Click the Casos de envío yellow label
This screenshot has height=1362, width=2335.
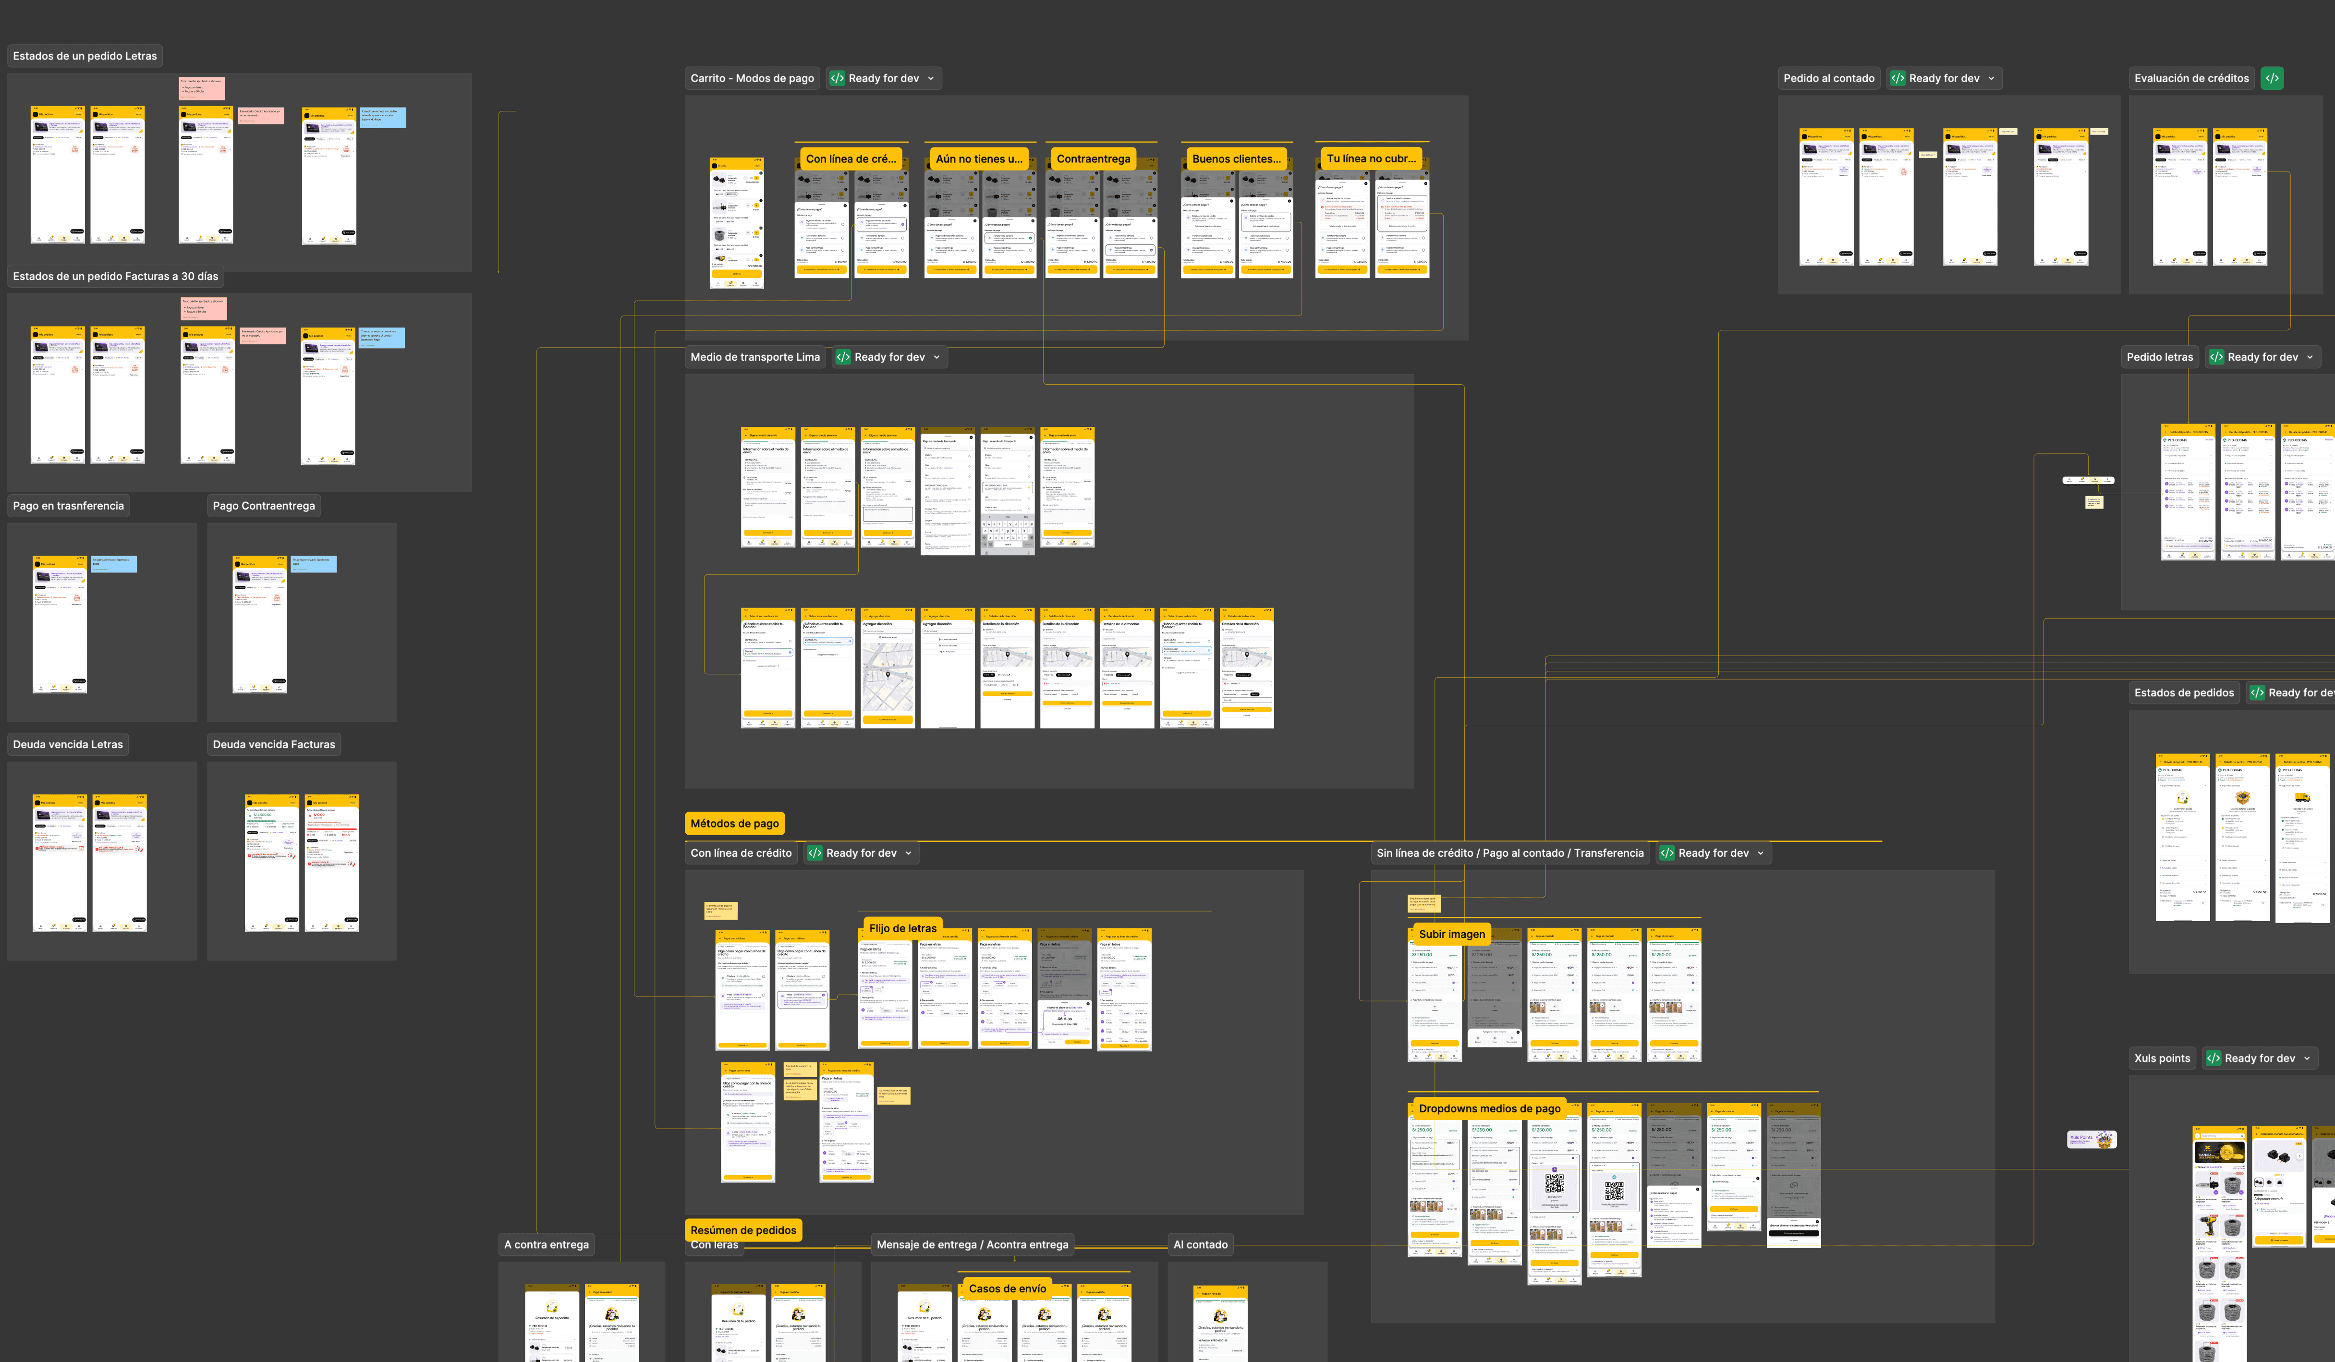1007,1289
